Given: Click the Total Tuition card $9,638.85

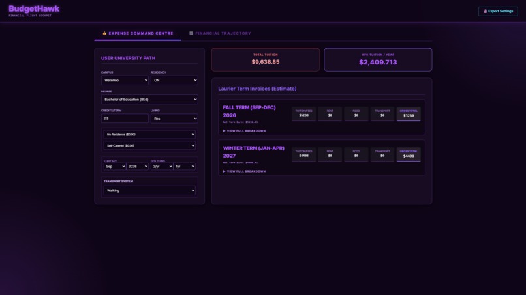Looking at the screenshot, I should (x=266, y=60).
